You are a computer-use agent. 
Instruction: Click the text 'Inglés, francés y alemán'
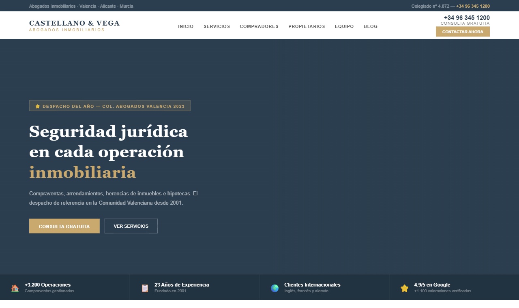click(x=306, y=291)
